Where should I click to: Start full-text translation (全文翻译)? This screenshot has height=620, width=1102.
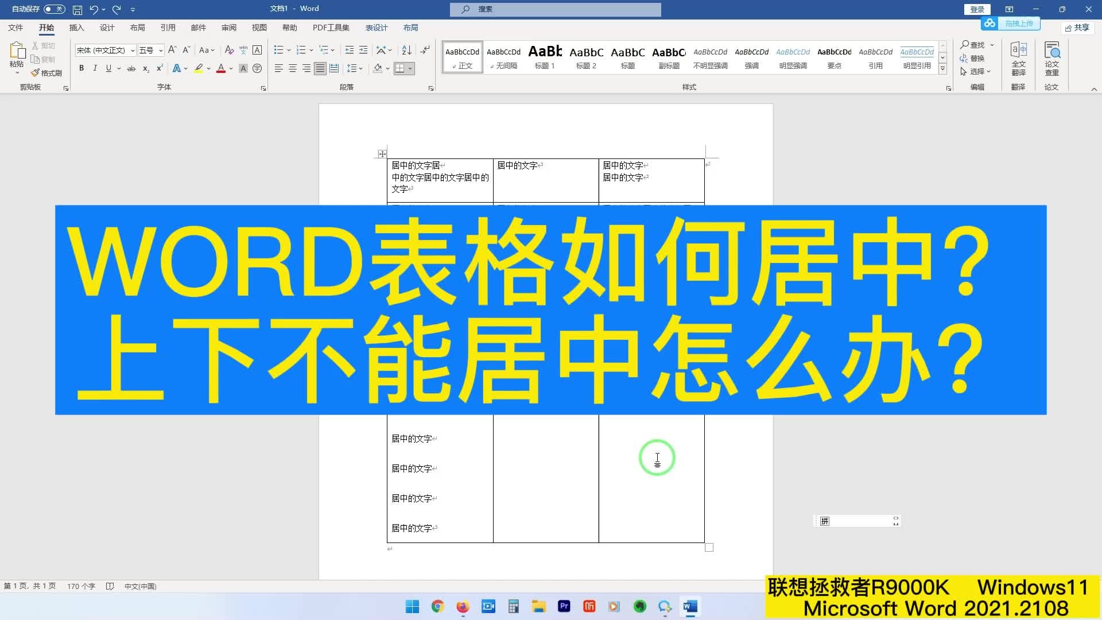(x=1019, y=59)
